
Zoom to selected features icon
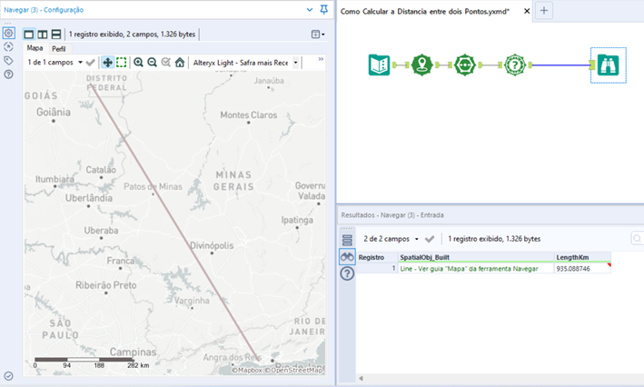click(166, 63)
